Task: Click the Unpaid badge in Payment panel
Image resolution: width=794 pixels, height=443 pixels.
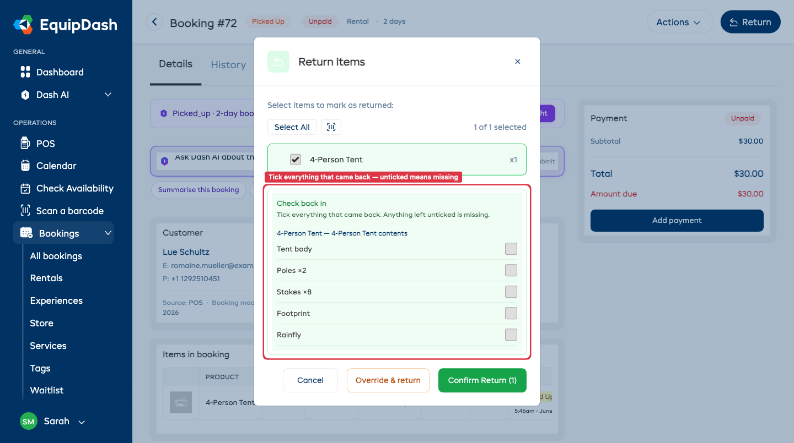Action: click(x=743, y=118)
